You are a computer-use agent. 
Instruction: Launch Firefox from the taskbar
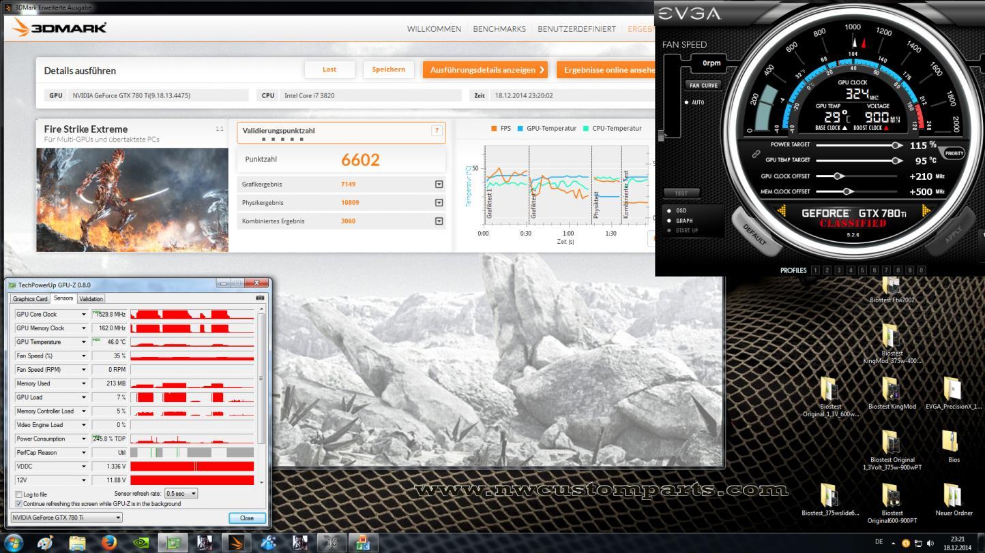[109, 543]
